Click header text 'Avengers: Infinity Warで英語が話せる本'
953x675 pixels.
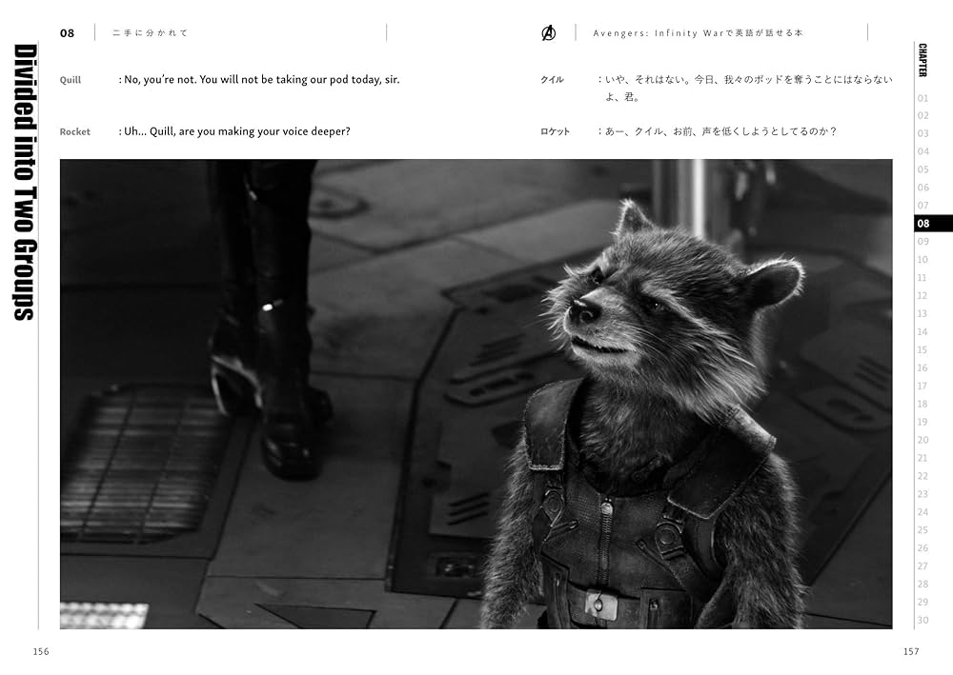point(698,32)
